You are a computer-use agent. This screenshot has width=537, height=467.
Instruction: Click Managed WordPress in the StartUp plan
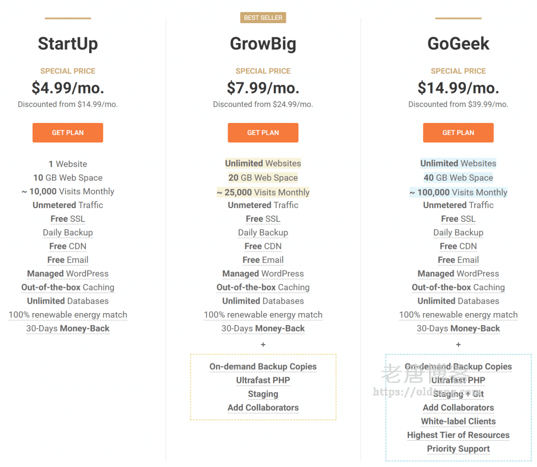point(68,274)
